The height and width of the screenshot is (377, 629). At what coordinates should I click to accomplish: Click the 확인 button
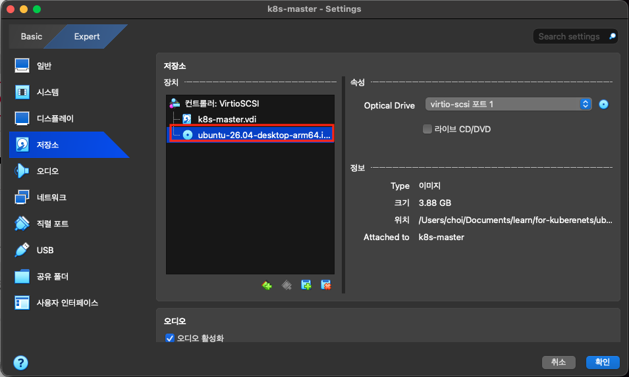point(603,362)
